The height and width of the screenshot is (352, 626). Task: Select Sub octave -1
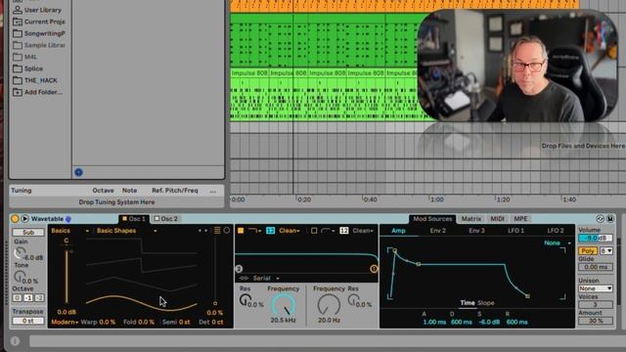click(28, 297)
